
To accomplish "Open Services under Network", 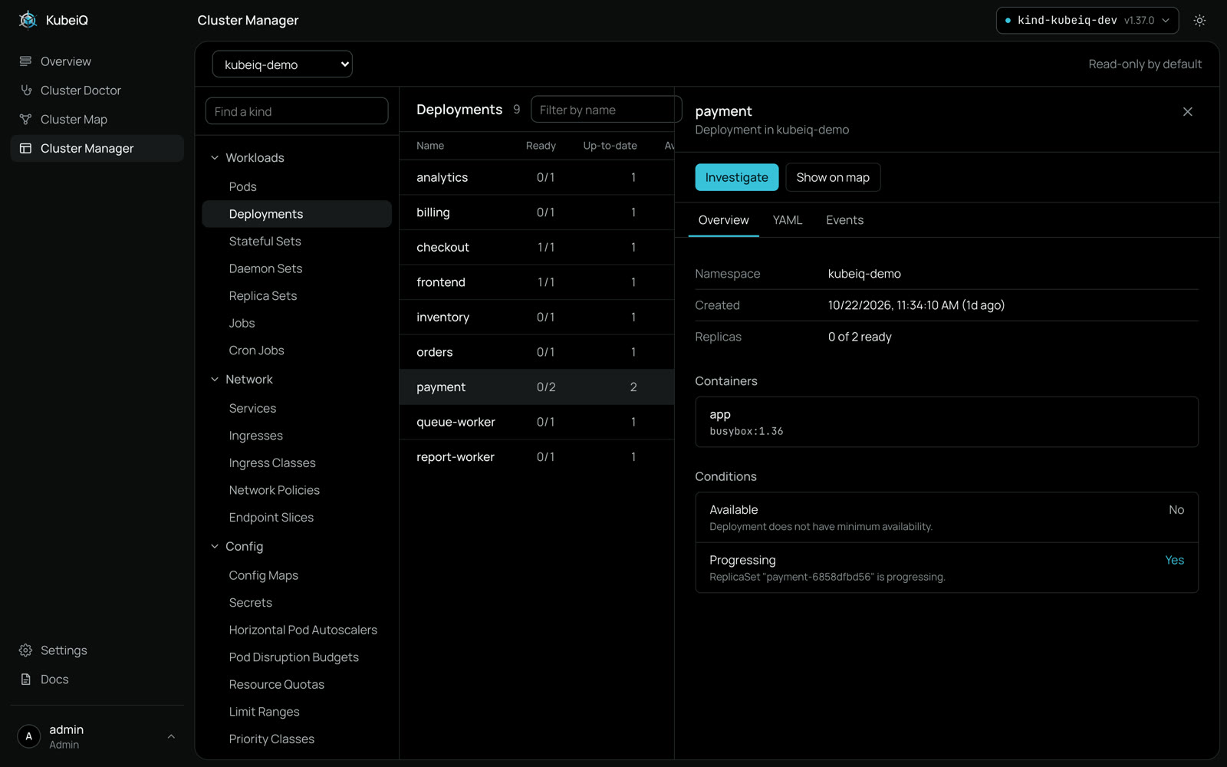I will point(297,409).
